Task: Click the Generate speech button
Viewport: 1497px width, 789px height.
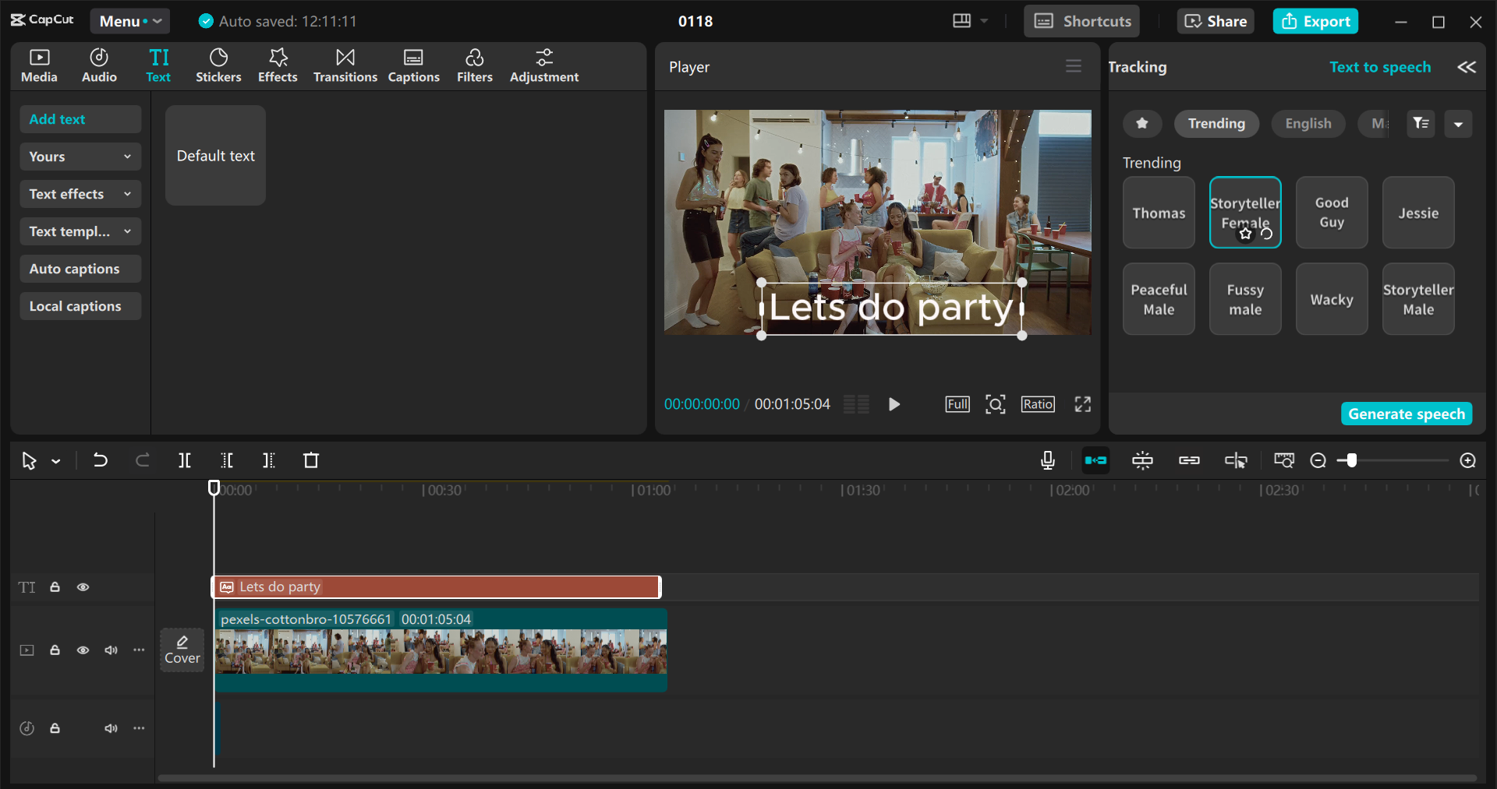Action: (x=1406, y=414)
